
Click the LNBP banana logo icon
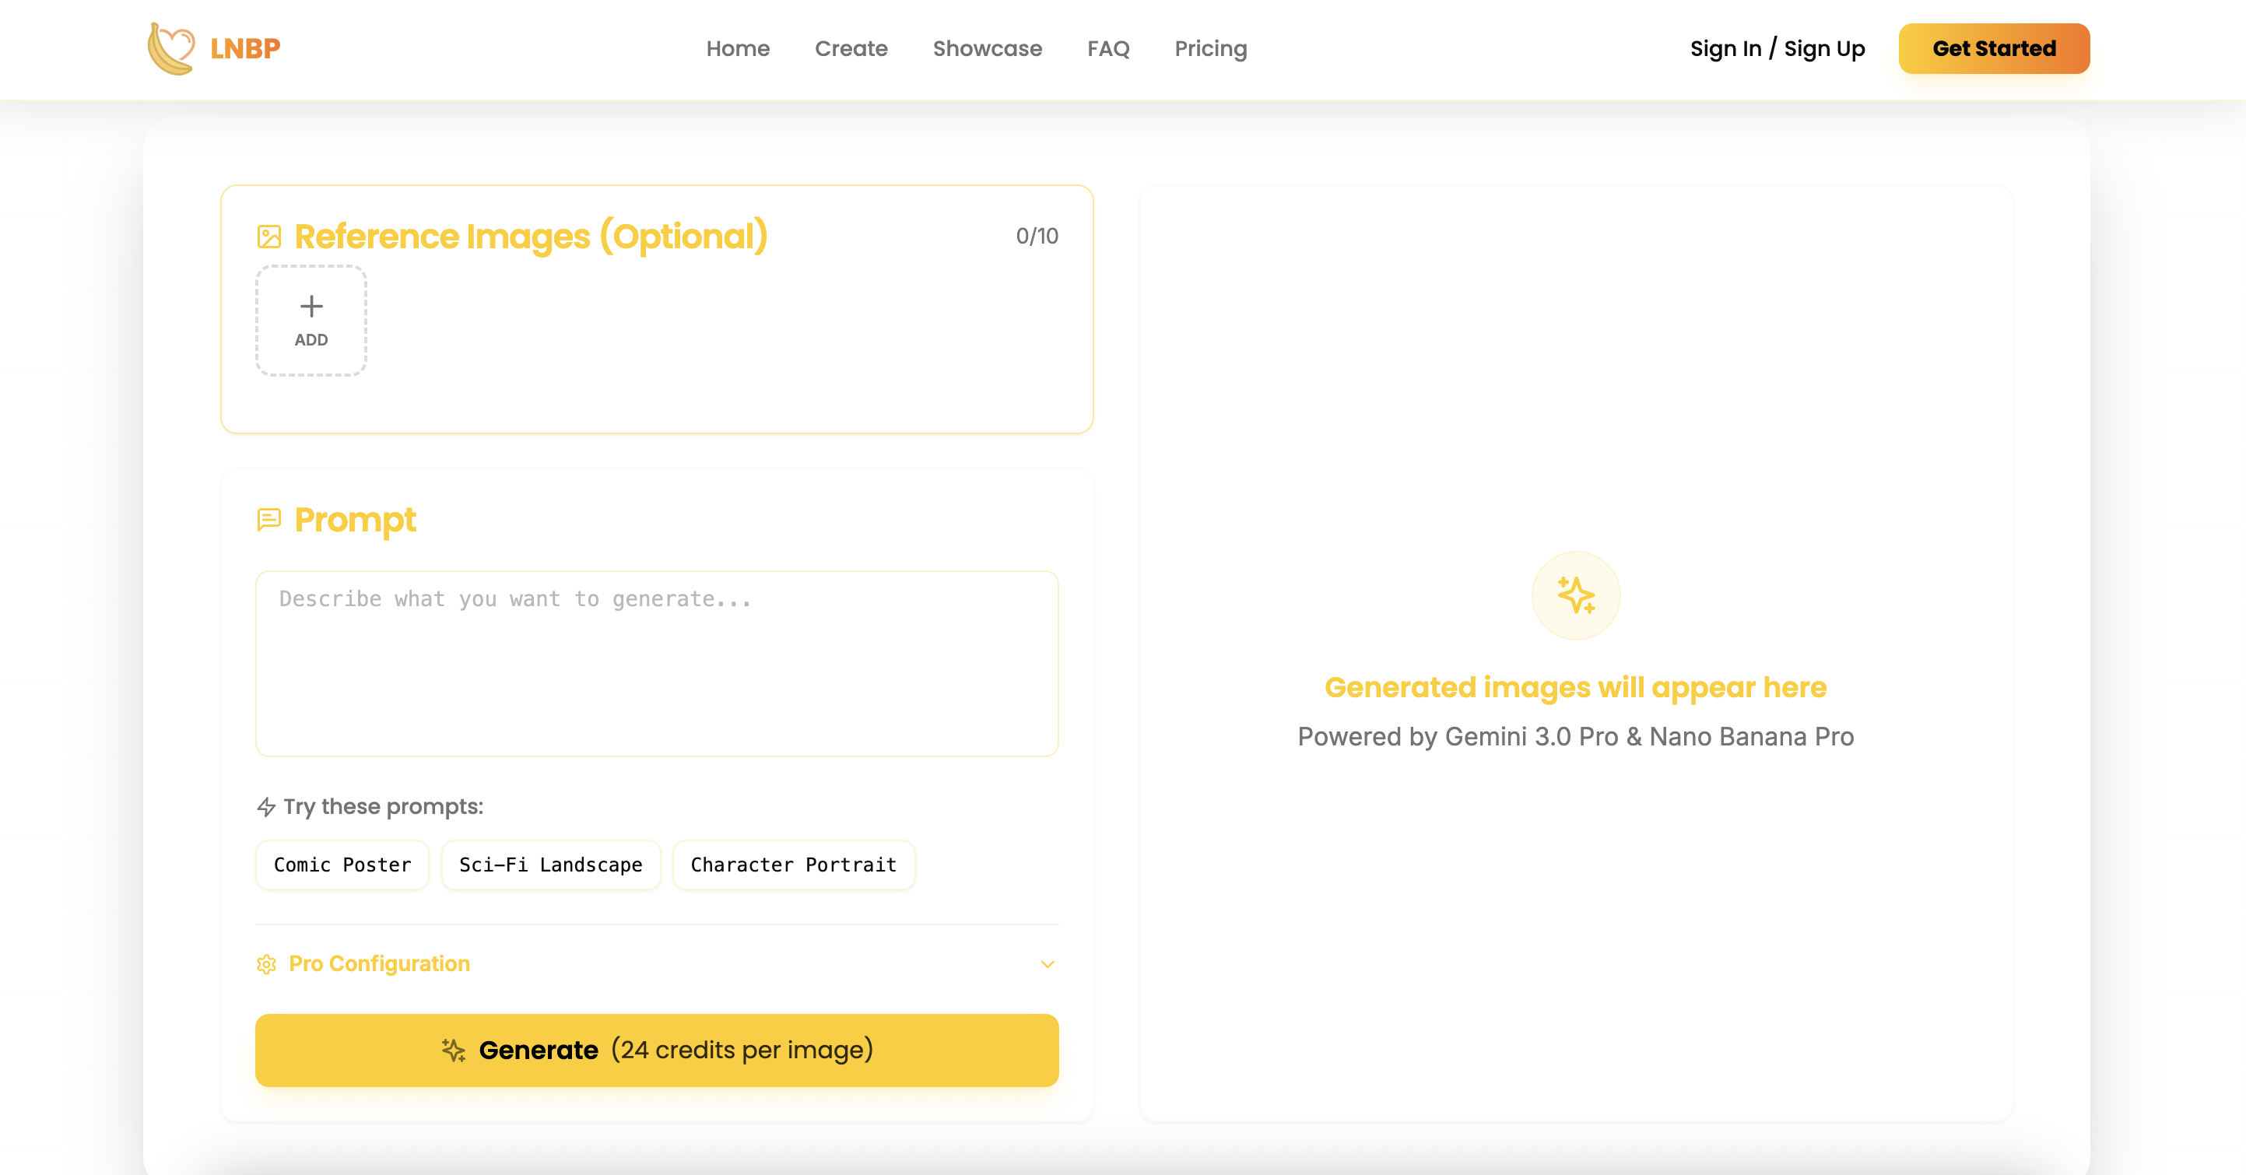[x=171, y=48]
